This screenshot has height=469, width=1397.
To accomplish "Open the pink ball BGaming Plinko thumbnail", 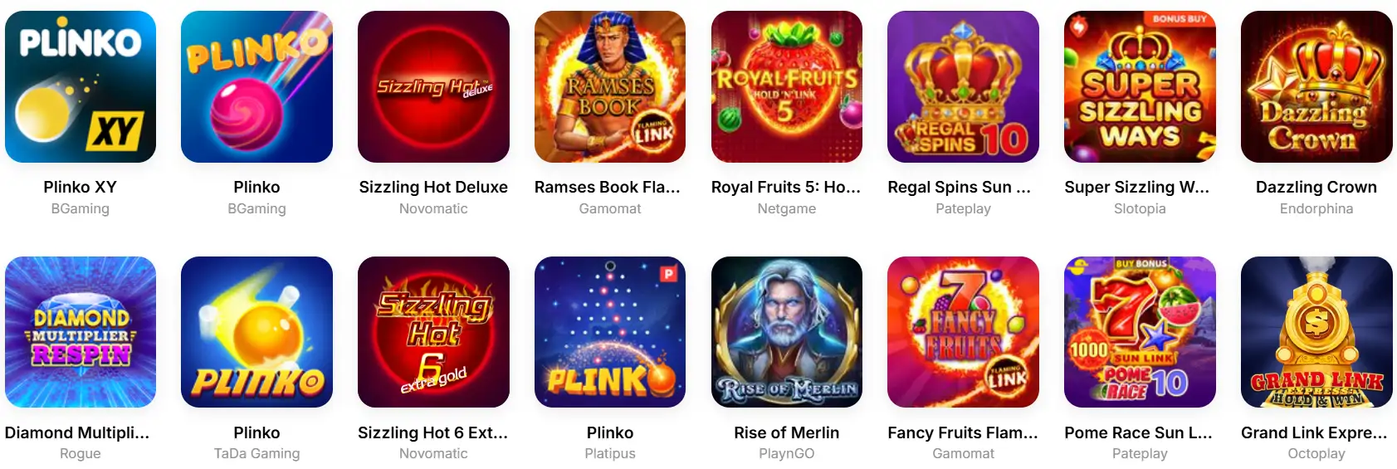I will pyautogui.click(x=256, y=86).
